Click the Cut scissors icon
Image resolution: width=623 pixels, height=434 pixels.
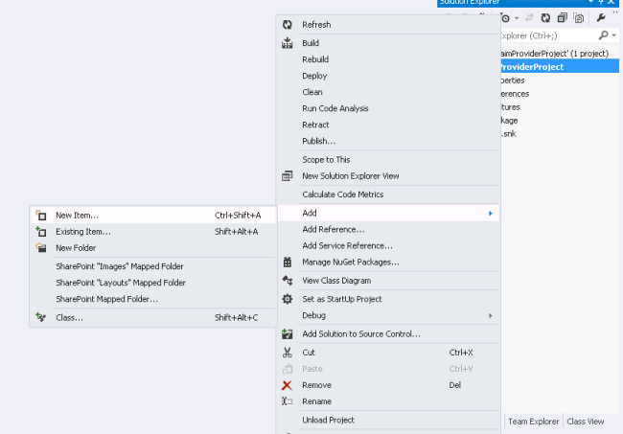pyautogui.click(x=287, y=353)
